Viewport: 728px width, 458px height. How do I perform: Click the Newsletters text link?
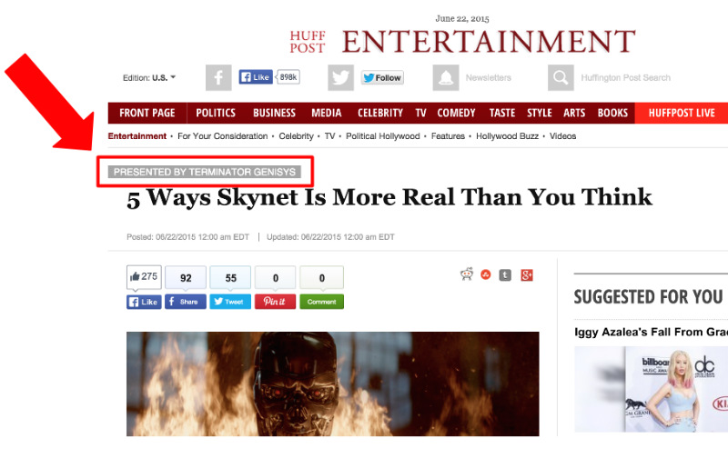click(x=489, y=77)
